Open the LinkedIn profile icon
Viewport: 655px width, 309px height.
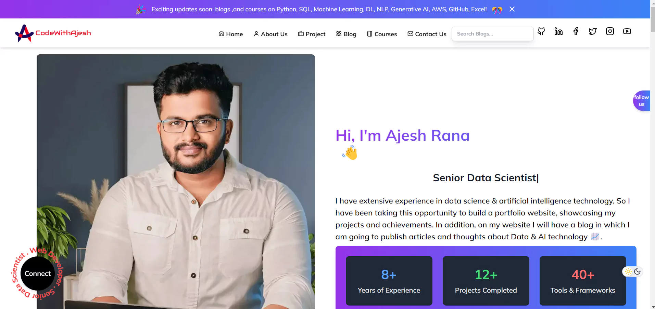coord(558,31)
